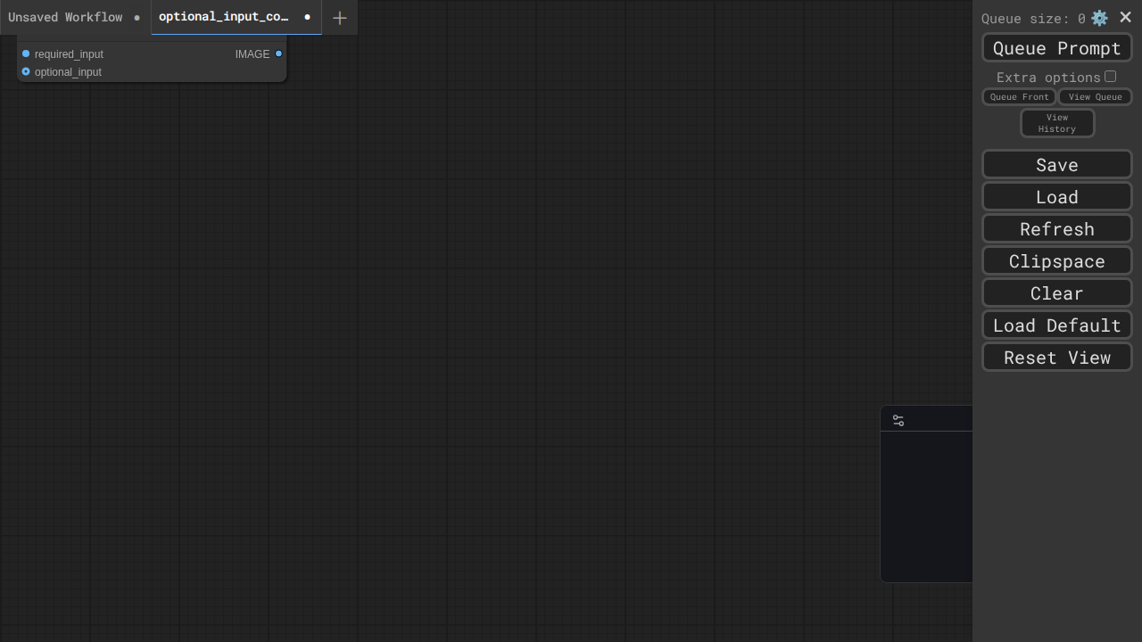Expand the View History list
This screenshot has height=642, width=1142.
1056,123
